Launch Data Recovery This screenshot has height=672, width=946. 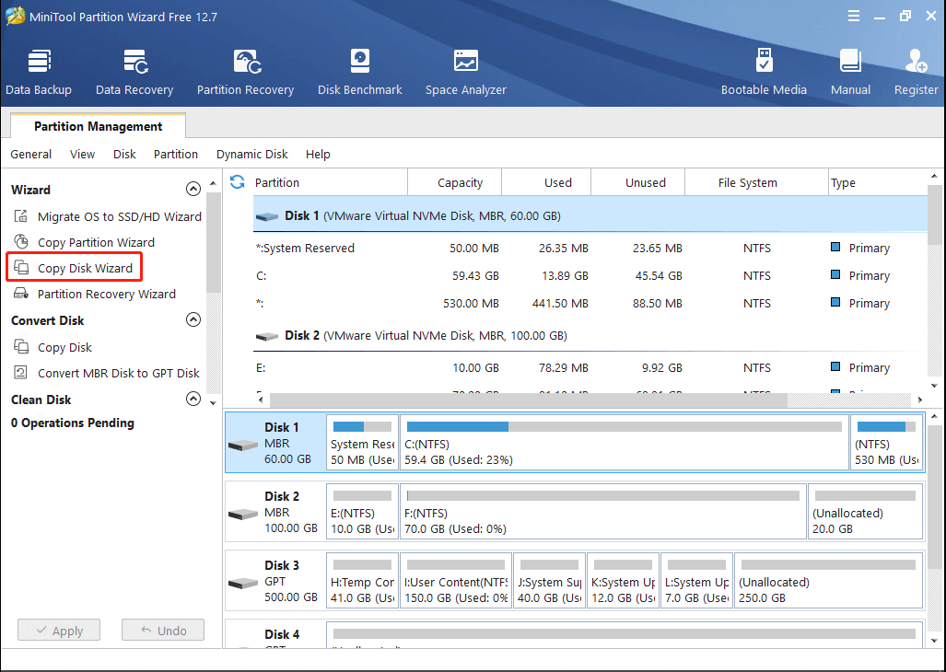[x=134, y=73]
